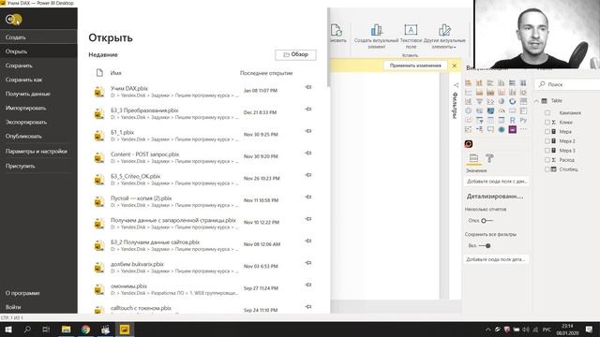Select the stacked bar chart visual
The width and height of the screenshot is (600, 337).
pos(469,82)
